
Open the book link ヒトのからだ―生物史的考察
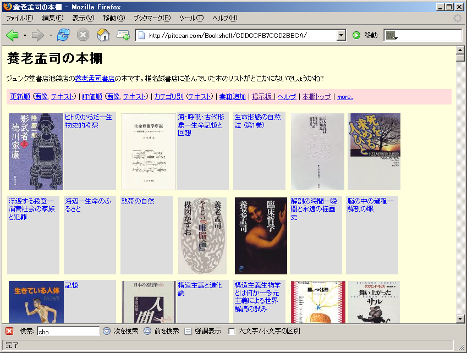(x=89, y=121)
